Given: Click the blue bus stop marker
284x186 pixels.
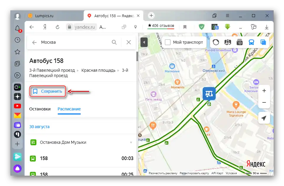Looking at the screenshot, I should pos(209,94).
